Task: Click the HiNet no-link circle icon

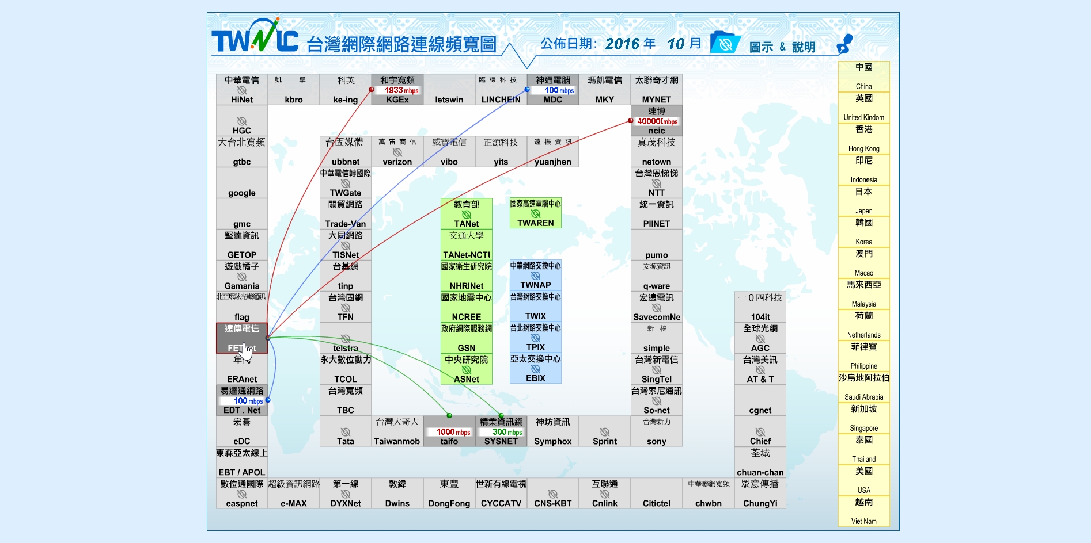Action: tap(242, 90)
